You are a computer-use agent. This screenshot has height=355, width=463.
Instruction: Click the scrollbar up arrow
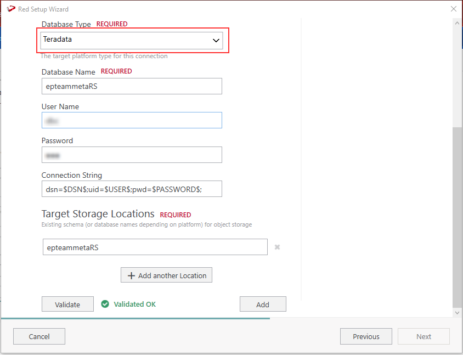[458, 22]
